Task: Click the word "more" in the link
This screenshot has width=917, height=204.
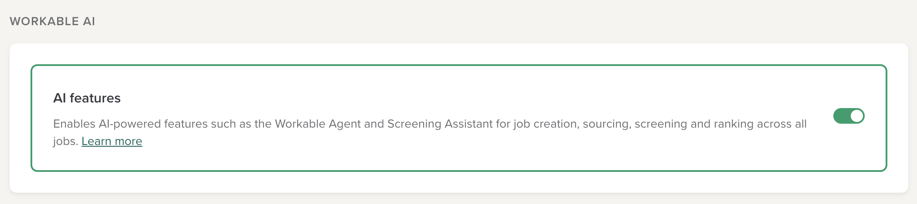Action: [x=128, y=141]
